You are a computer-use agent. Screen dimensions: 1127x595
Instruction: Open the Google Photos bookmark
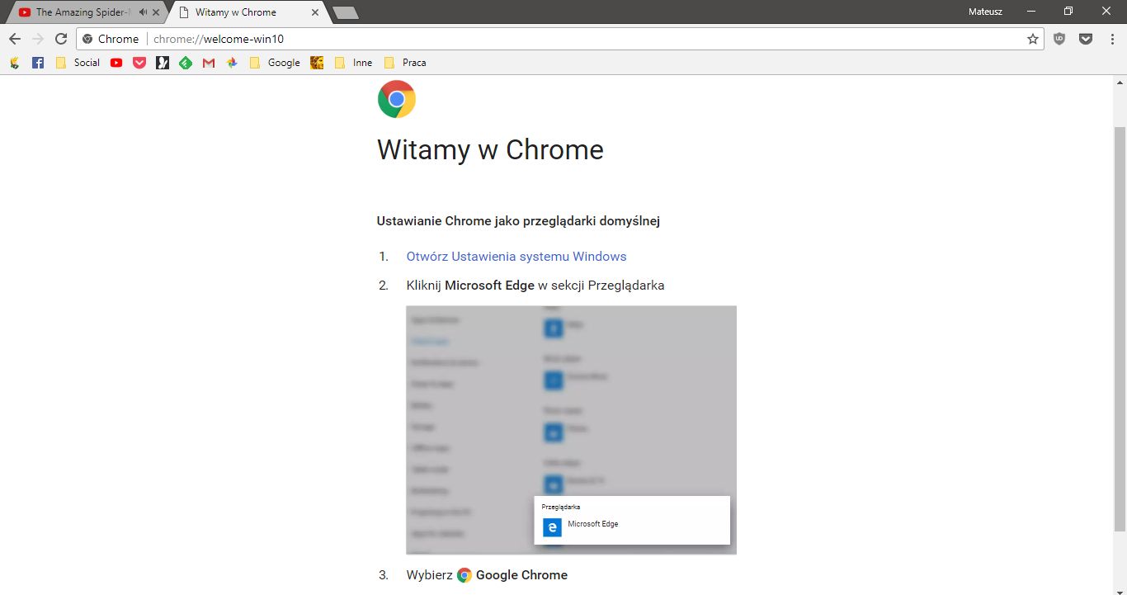tap(232, 62)
